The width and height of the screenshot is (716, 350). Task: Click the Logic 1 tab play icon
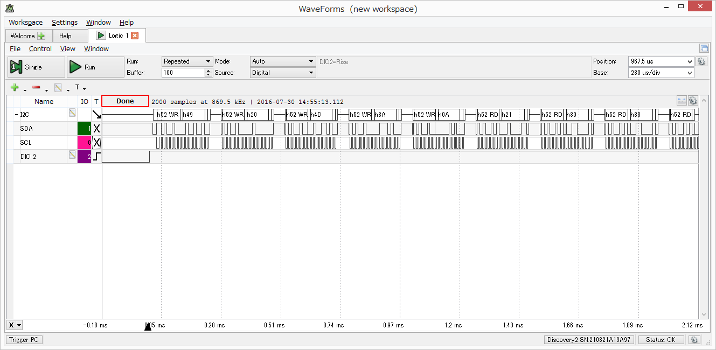pyautogui.click(x=101, y=36)
